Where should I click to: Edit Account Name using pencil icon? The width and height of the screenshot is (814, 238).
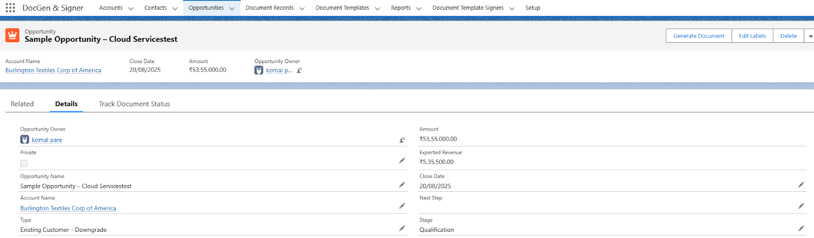[x=402, y=206]
